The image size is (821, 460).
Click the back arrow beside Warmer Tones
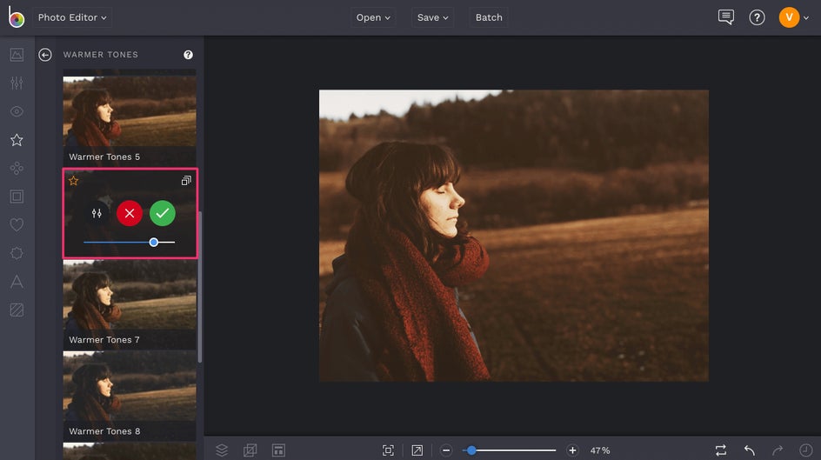[45, 55]
